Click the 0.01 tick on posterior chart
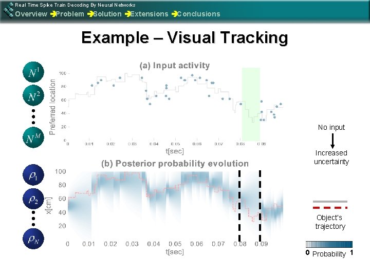 (x=88, y=244)
